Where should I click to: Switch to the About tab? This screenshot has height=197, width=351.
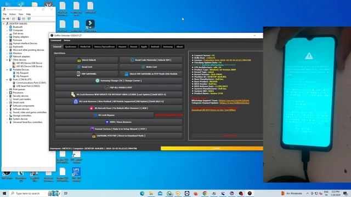(x=179, y=47)
